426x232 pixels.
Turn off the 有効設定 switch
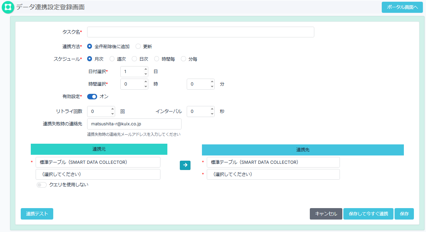click(92, 97)
